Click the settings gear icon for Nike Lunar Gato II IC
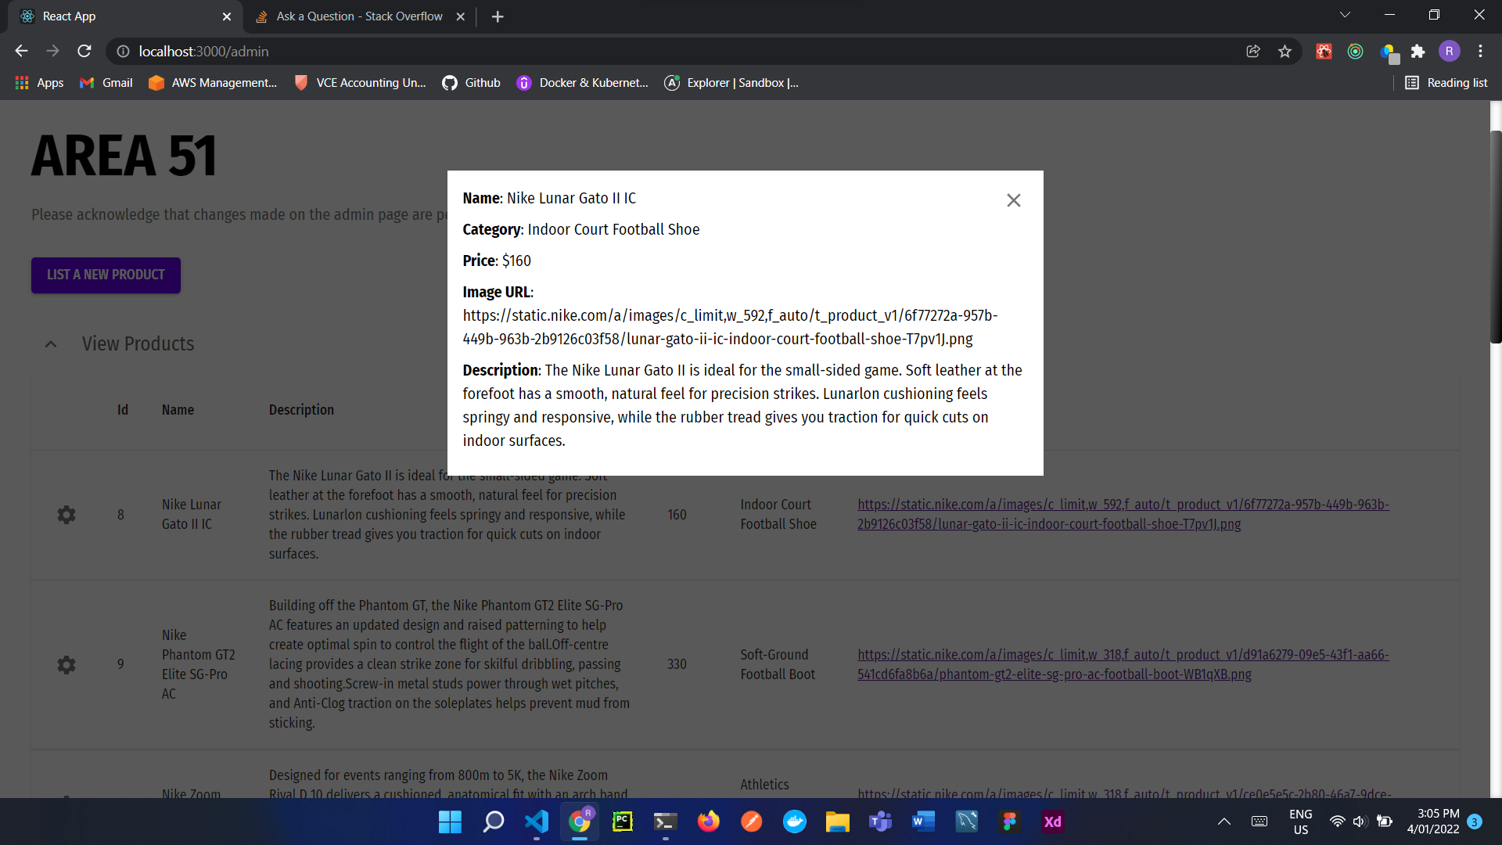 (x=66, y=512)
